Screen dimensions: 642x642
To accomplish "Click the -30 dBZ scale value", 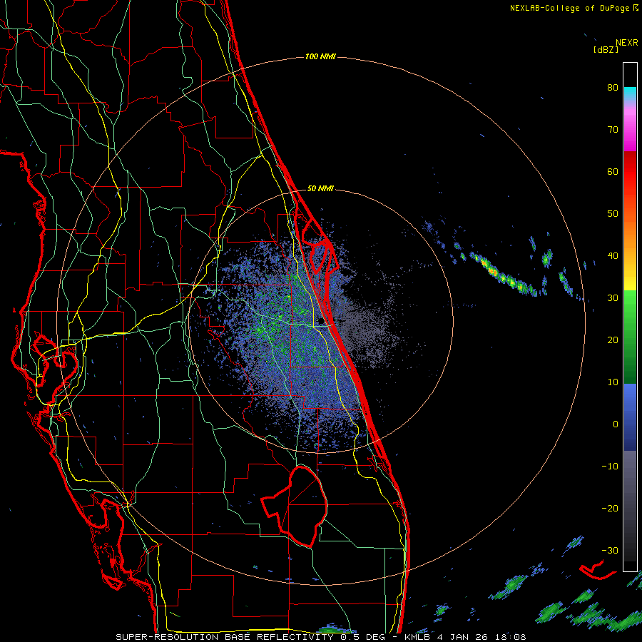I will [x=610, y=550].
